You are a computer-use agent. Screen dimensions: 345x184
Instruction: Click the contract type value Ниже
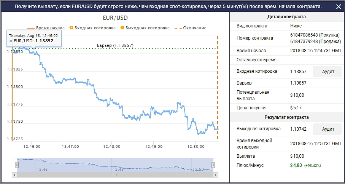click(296, 26)
